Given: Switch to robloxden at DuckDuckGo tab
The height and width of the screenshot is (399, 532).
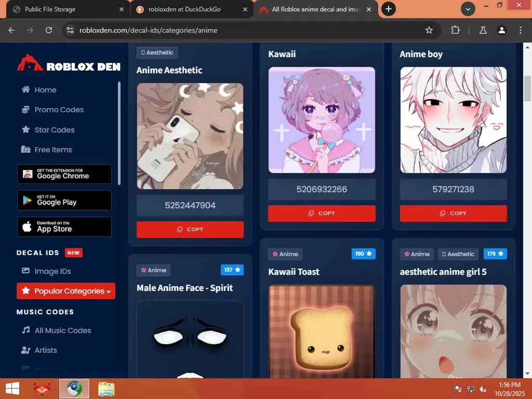Looking at the screenshot, I should (192, 9).
